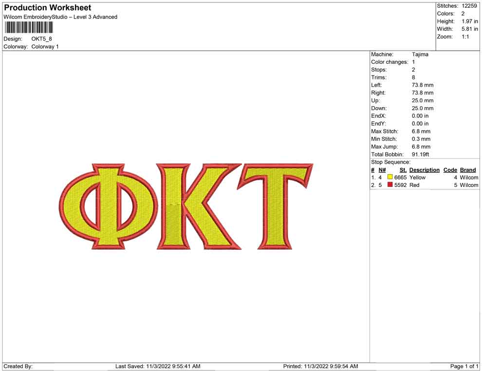Click the red swatch for thread 5592
Viewport: 482px width, 371px height.
[x=390, y=185]
